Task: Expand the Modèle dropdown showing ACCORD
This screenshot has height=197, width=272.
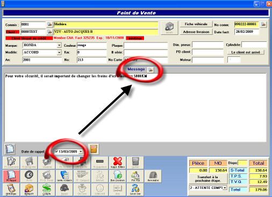Action: coord(59,53)
